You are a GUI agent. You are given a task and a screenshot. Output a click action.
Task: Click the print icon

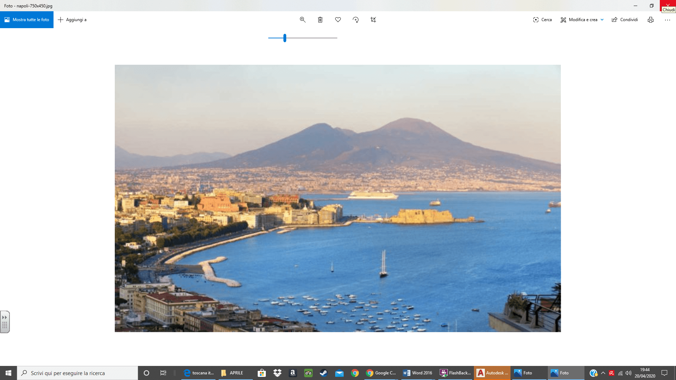coord(650,20)
